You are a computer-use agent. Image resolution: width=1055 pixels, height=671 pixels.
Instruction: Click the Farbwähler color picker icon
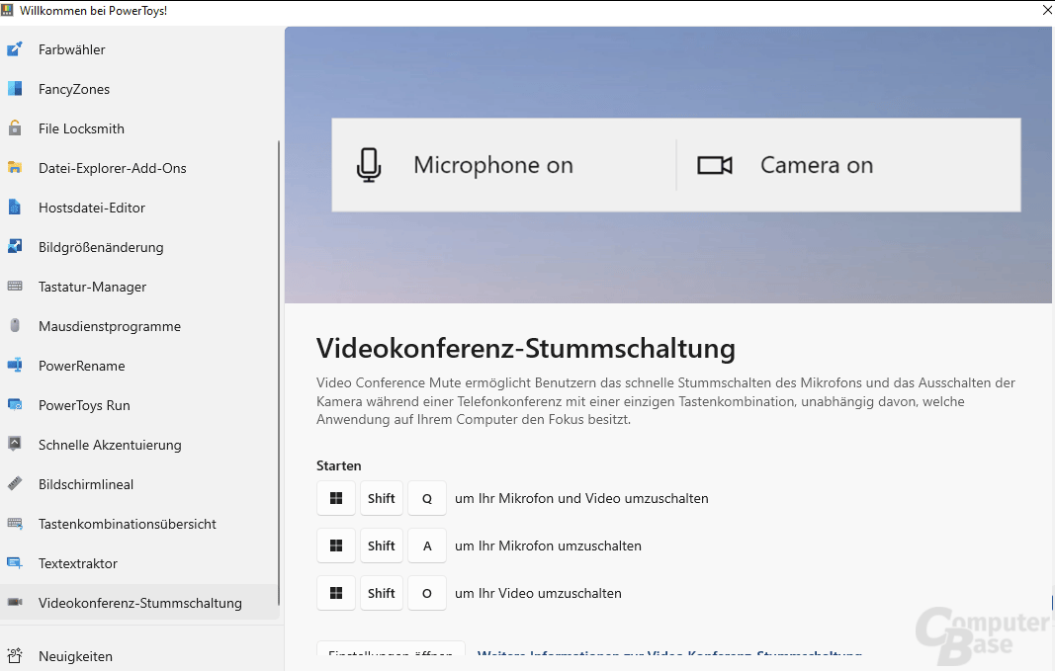(x=15, y=49)
